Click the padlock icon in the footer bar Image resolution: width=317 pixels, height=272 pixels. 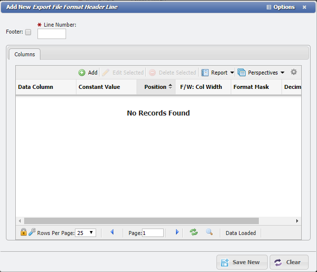point(23,232)
